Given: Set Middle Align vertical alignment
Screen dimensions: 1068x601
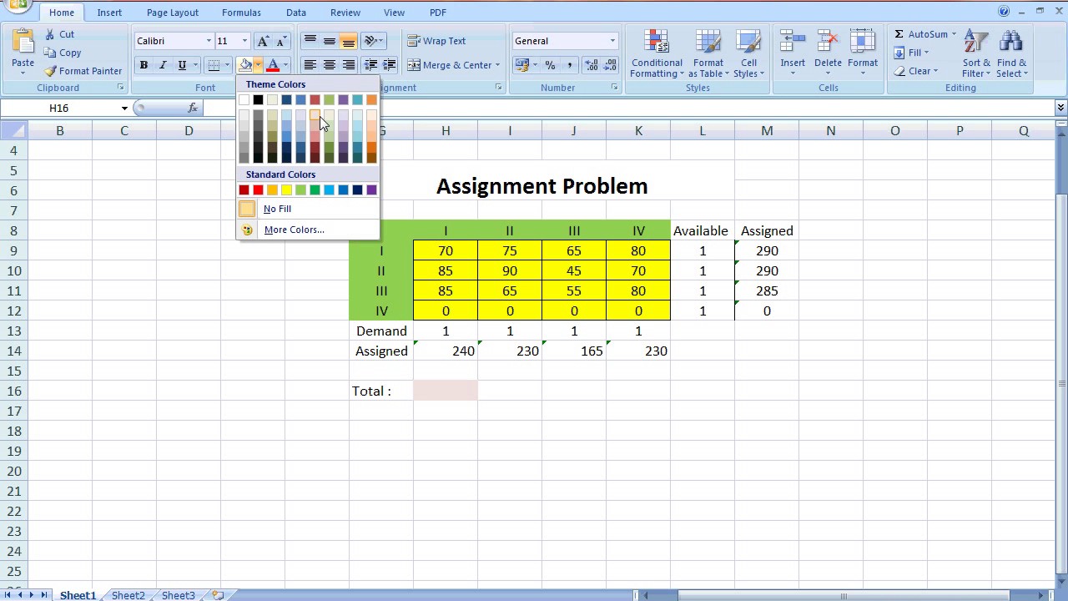Looking at the screenshot, I should click(x=329, y=41).
